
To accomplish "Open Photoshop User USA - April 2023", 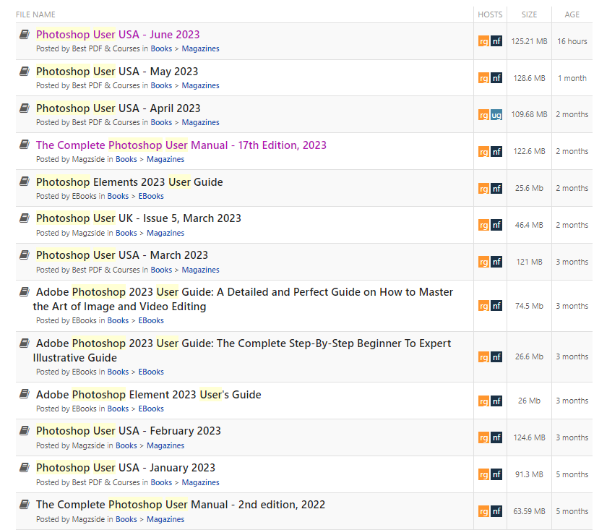I will [x=118, y=108].
